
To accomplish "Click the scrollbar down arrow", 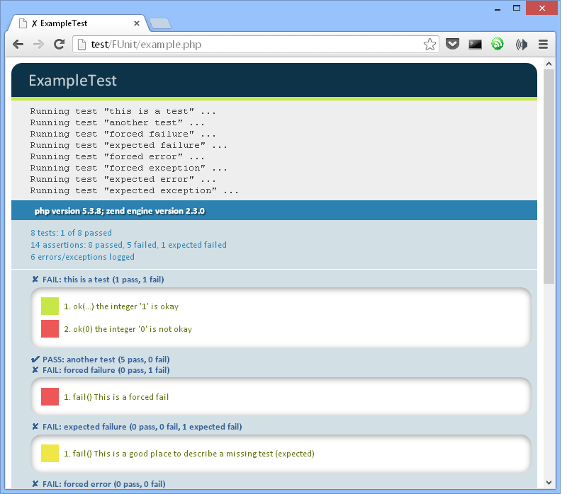I will [549, 483].
